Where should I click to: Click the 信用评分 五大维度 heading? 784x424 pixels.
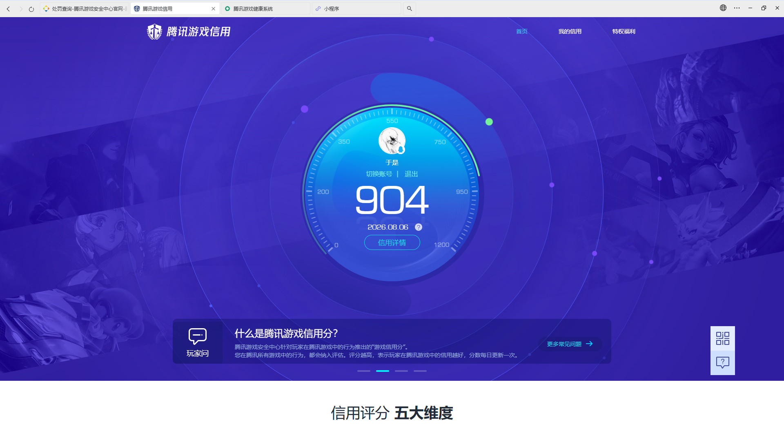pyautogui.click(x=392, y=413)
